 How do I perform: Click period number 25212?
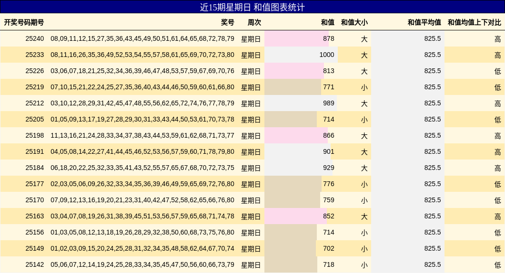[35, 104]
